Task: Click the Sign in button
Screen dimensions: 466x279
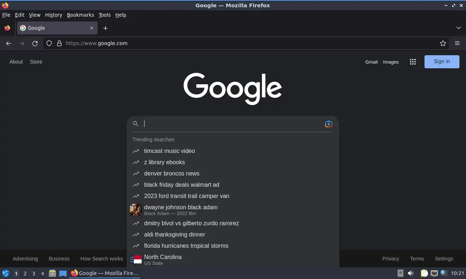Action: [x=442, y=61]
